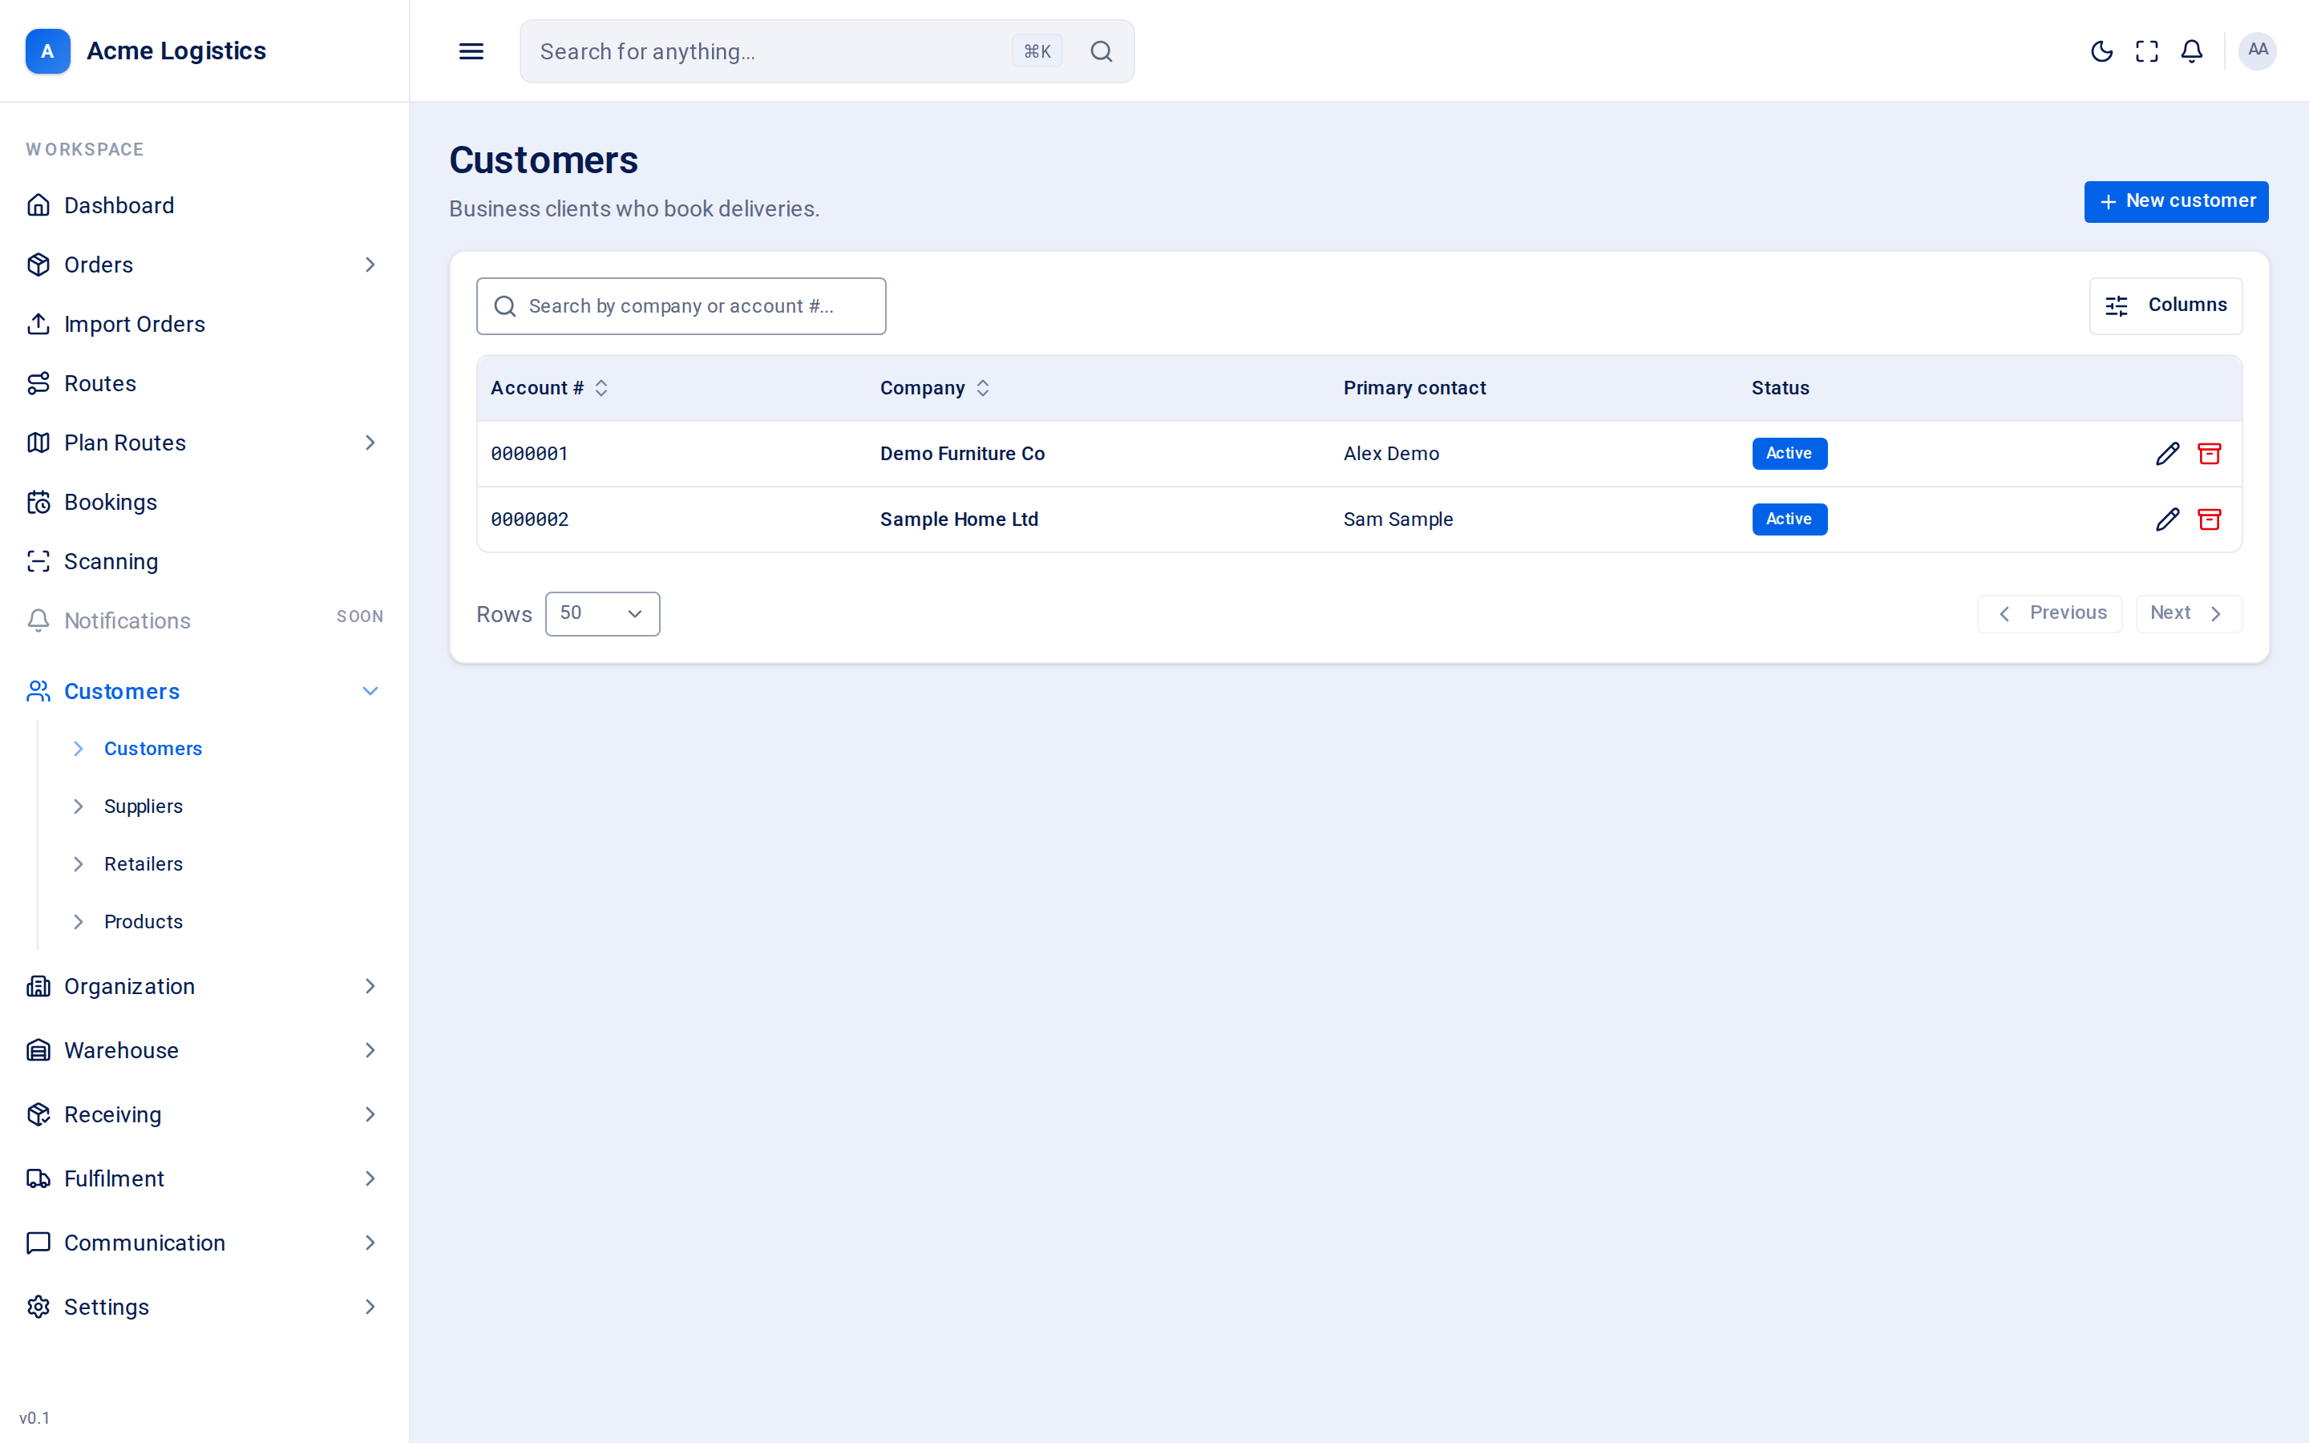Archive the Demo Furniture Co row

[2210, 453]
